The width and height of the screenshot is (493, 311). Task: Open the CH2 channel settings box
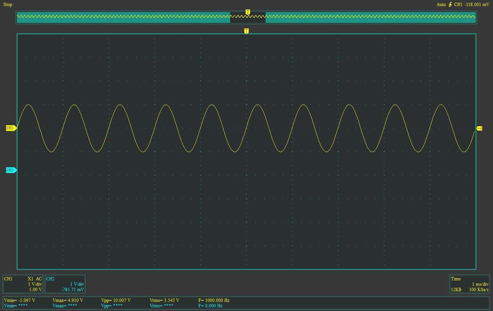65,284
